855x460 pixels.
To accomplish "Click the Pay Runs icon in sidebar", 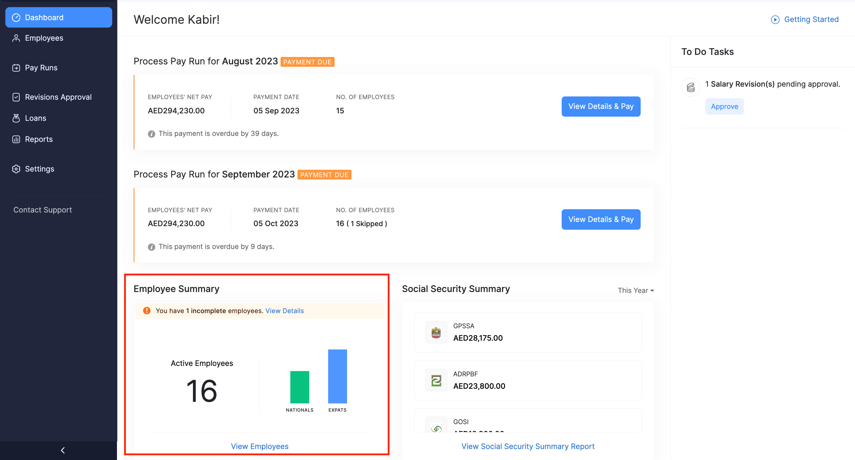I will click(16, 68).
